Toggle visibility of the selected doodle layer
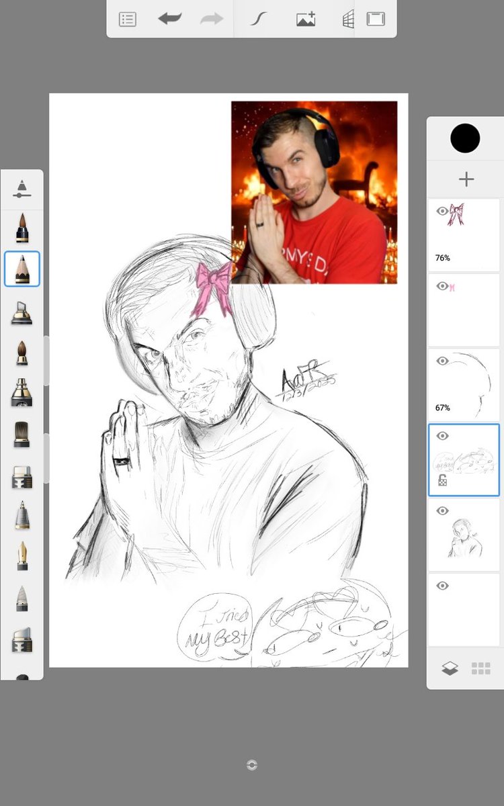Viewport: 504px width, 806px height. (442, 436)
